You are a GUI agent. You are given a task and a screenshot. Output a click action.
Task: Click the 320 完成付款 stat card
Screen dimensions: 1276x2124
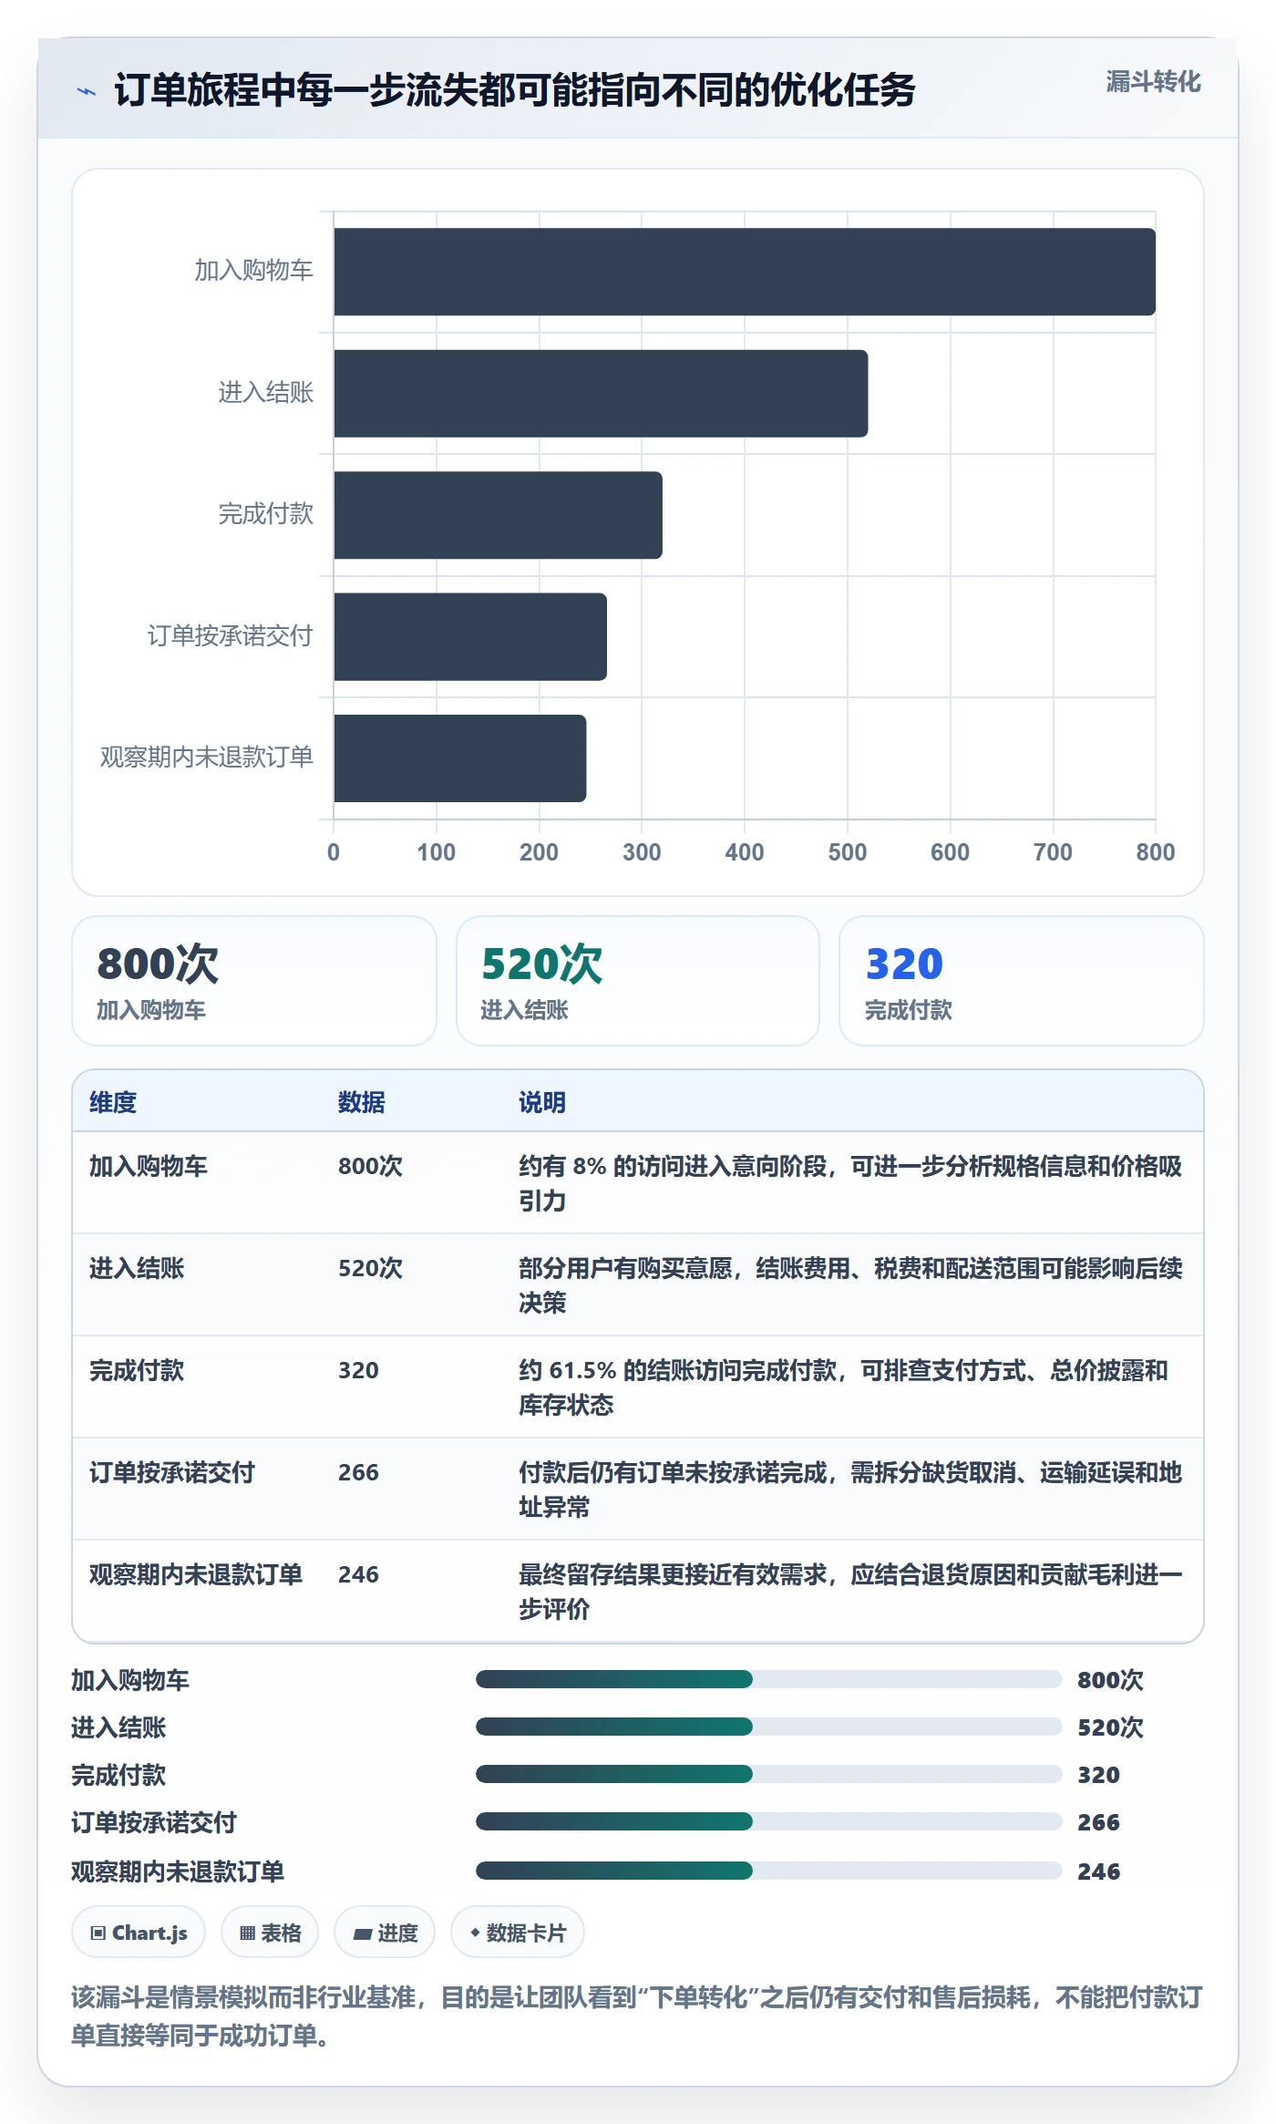point(1022,981)
